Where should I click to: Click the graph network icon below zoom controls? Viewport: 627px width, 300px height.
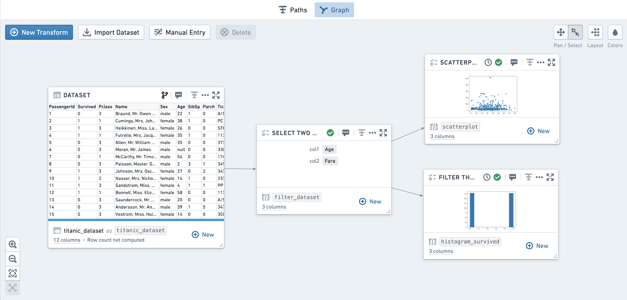13,288
